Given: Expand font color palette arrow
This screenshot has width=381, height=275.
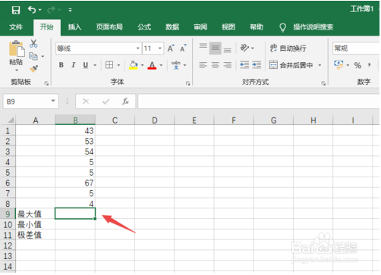Looking at the screenshot, I should point(161,65).
